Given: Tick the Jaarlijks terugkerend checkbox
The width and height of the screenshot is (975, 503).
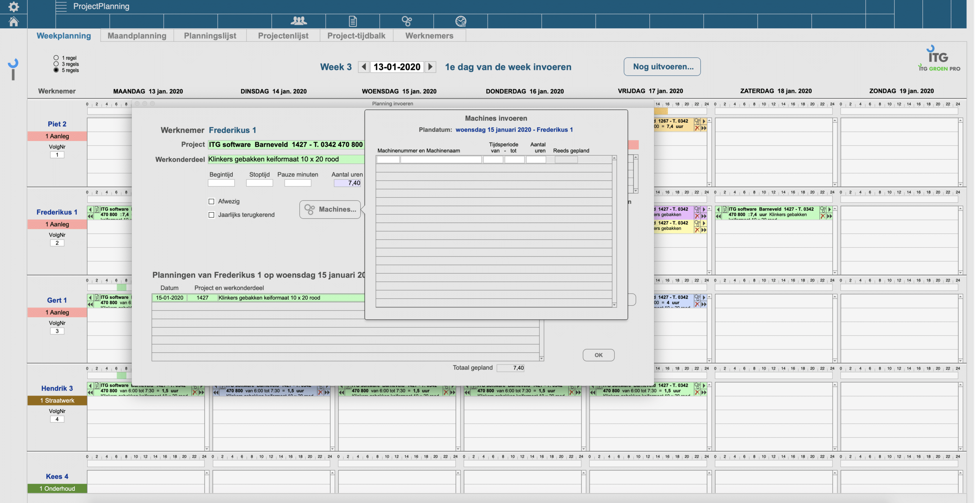Looking at the screenshot, I should tap(212, 215).
